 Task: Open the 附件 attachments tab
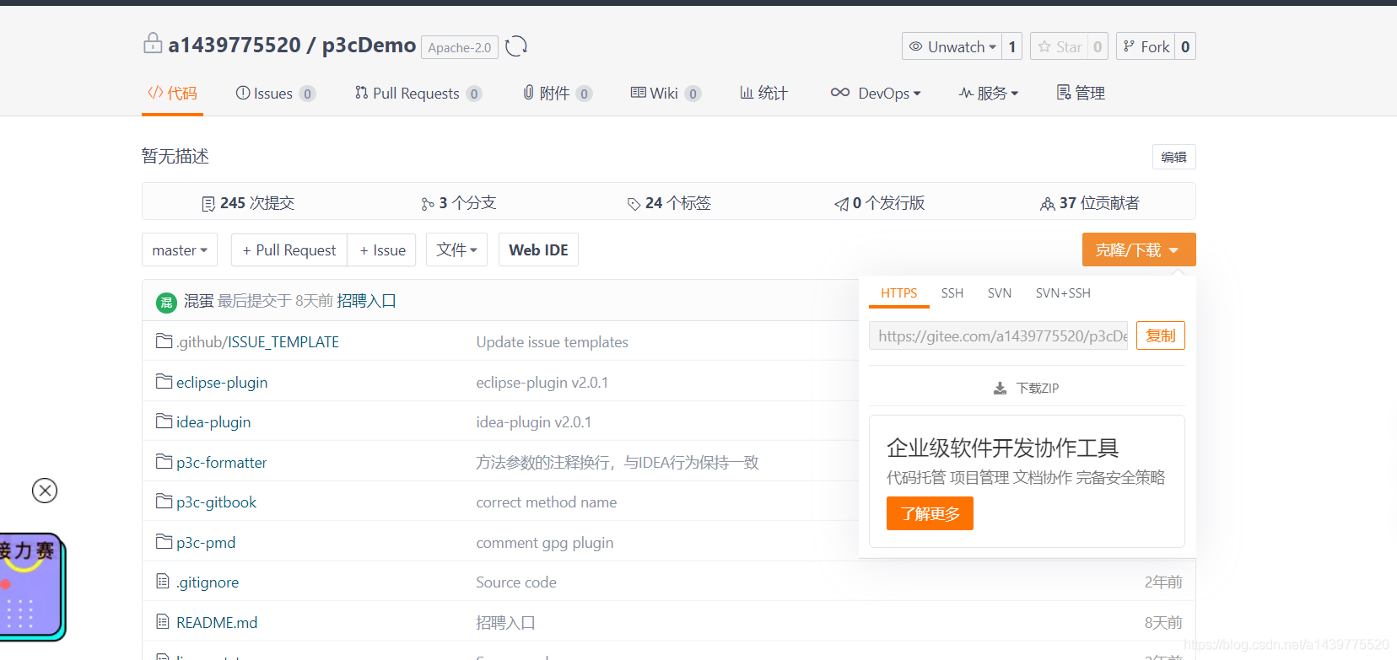point(557,94)
